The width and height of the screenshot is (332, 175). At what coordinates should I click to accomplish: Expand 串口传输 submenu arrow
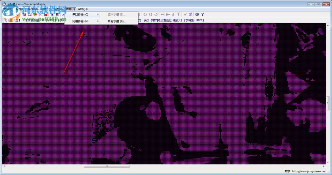[x=98, y=14]
